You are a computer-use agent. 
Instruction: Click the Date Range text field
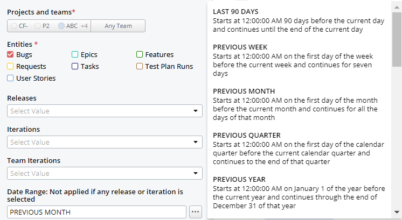(98, 212)
